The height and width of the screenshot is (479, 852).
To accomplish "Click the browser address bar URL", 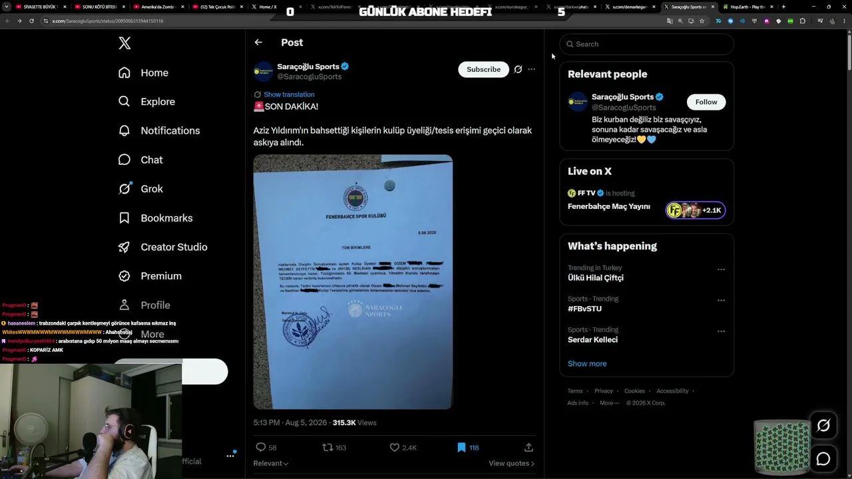I will pyautogui.click(x=108, y=21).
